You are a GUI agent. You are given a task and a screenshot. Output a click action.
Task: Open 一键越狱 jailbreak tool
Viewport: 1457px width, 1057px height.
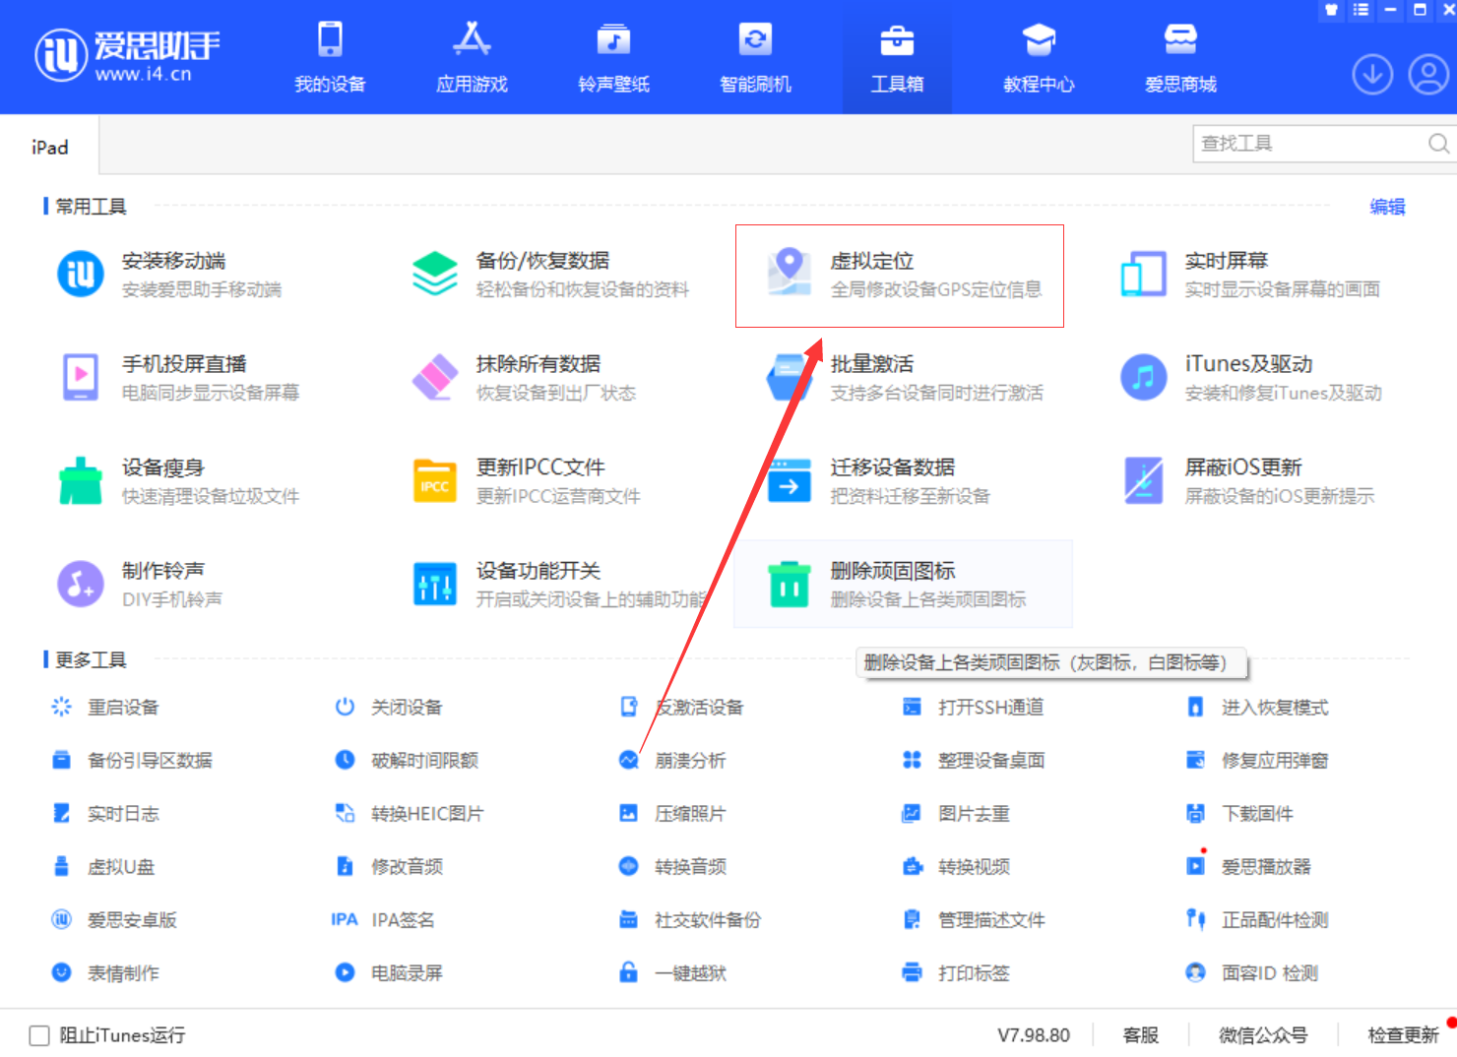tap(689, 973)
